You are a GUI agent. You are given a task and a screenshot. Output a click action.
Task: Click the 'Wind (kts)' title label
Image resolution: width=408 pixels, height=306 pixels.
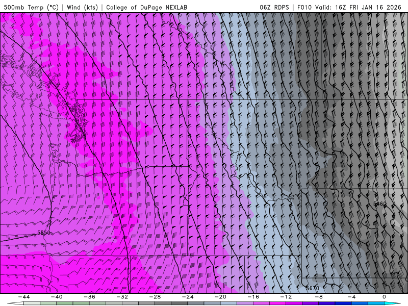[82, 7]
